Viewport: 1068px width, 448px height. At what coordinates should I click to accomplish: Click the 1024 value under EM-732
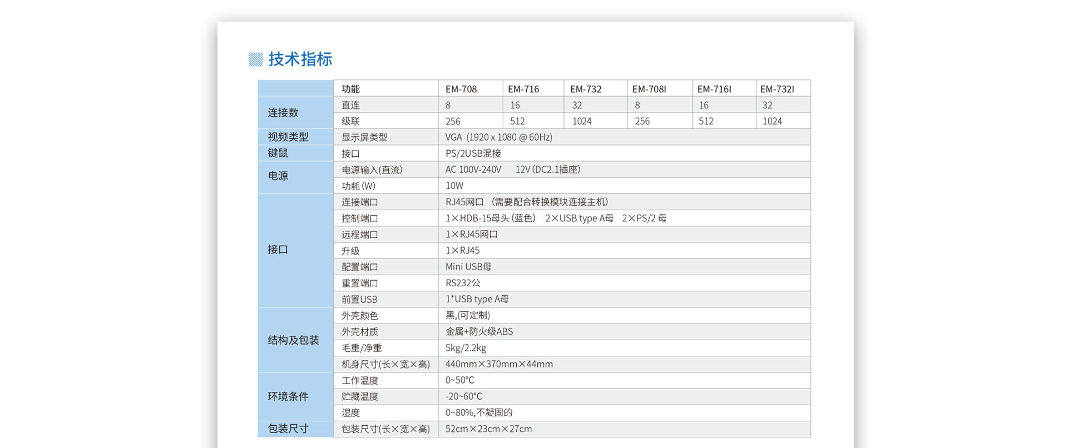point(582,121)
